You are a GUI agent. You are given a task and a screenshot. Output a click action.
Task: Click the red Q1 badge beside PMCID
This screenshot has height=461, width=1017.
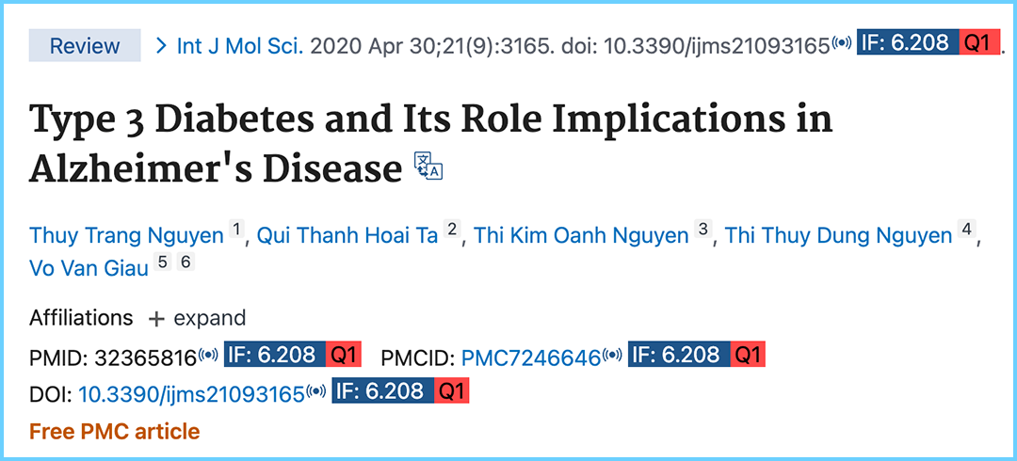coord(745,355)
